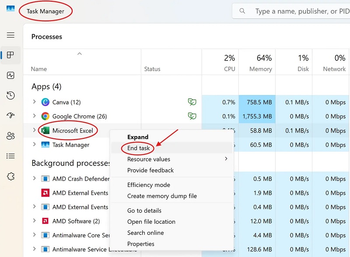Expand the Microsoft Excel process row
Viewport: 350px width, 257px height.
pyautogui.click(x=34, y=130)
